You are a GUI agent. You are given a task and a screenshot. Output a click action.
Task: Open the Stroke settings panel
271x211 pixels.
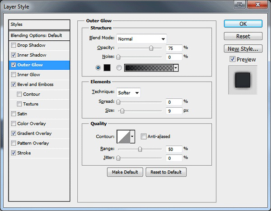point(24,153)
